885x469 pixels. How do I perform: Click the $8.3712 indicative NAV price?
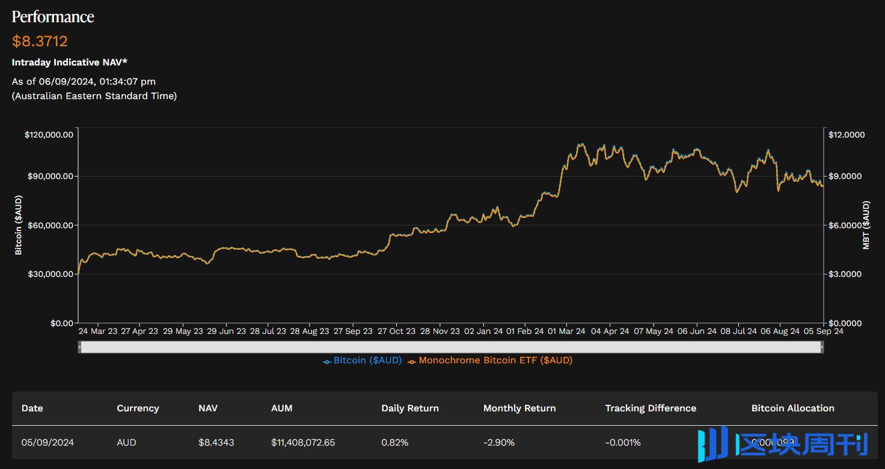coord(40,41)
